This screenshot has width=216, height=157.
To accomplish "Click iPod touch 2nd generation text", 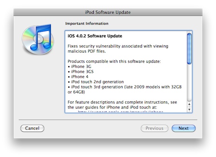I will click(x=96, y=82).
